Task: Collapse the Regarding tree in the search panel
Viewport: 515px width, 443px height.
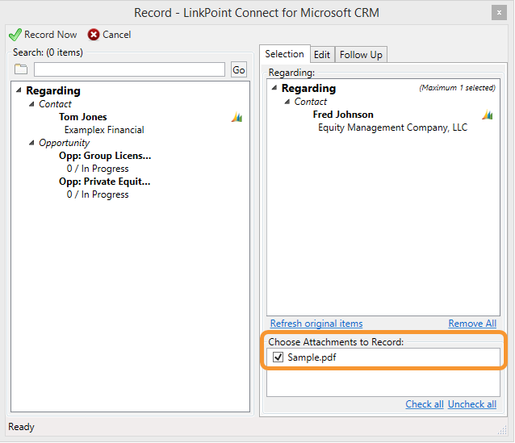Action: (19, 90)
